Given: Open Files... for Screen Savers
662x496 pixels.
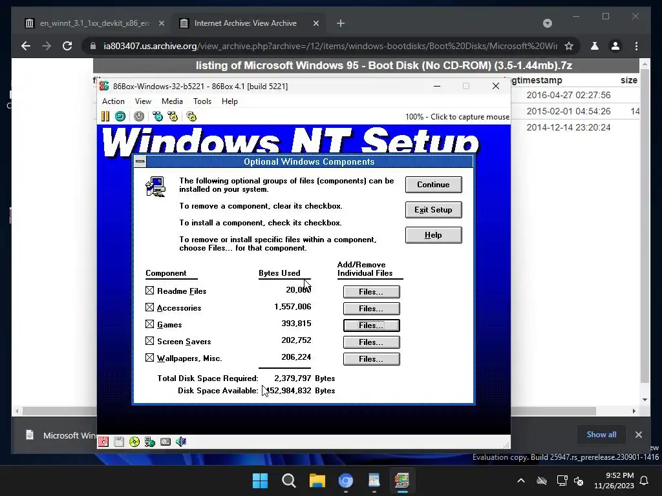Looking at the screenshot, I should [x=372, y=342].
